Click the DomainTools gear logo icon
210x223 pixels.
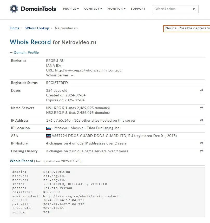point(14,9)
